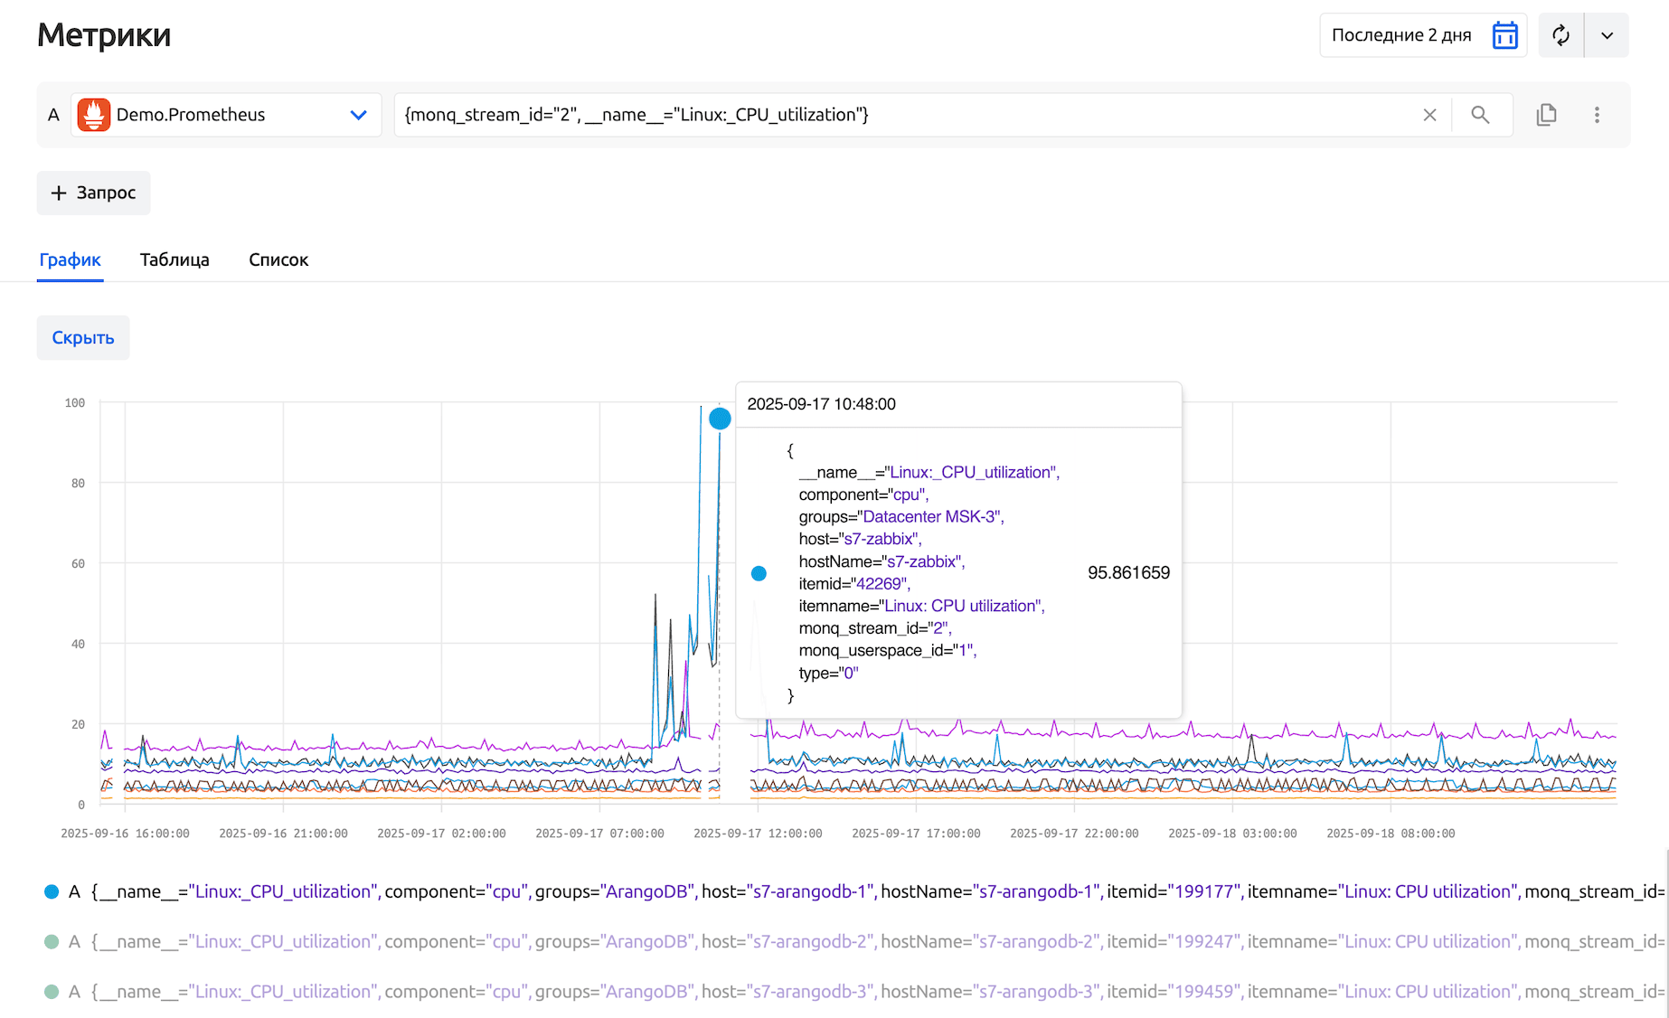The image size is (1669, 1018).
Task: Expand the auto-refresh interval dropdown
Action: coord(1607,35)
